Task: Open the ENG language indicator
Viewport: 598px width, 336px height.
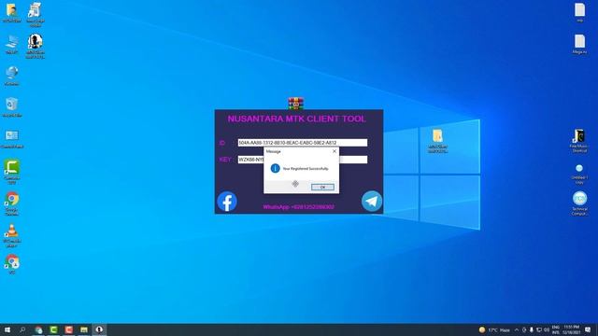Action: (x=556, y=329)
